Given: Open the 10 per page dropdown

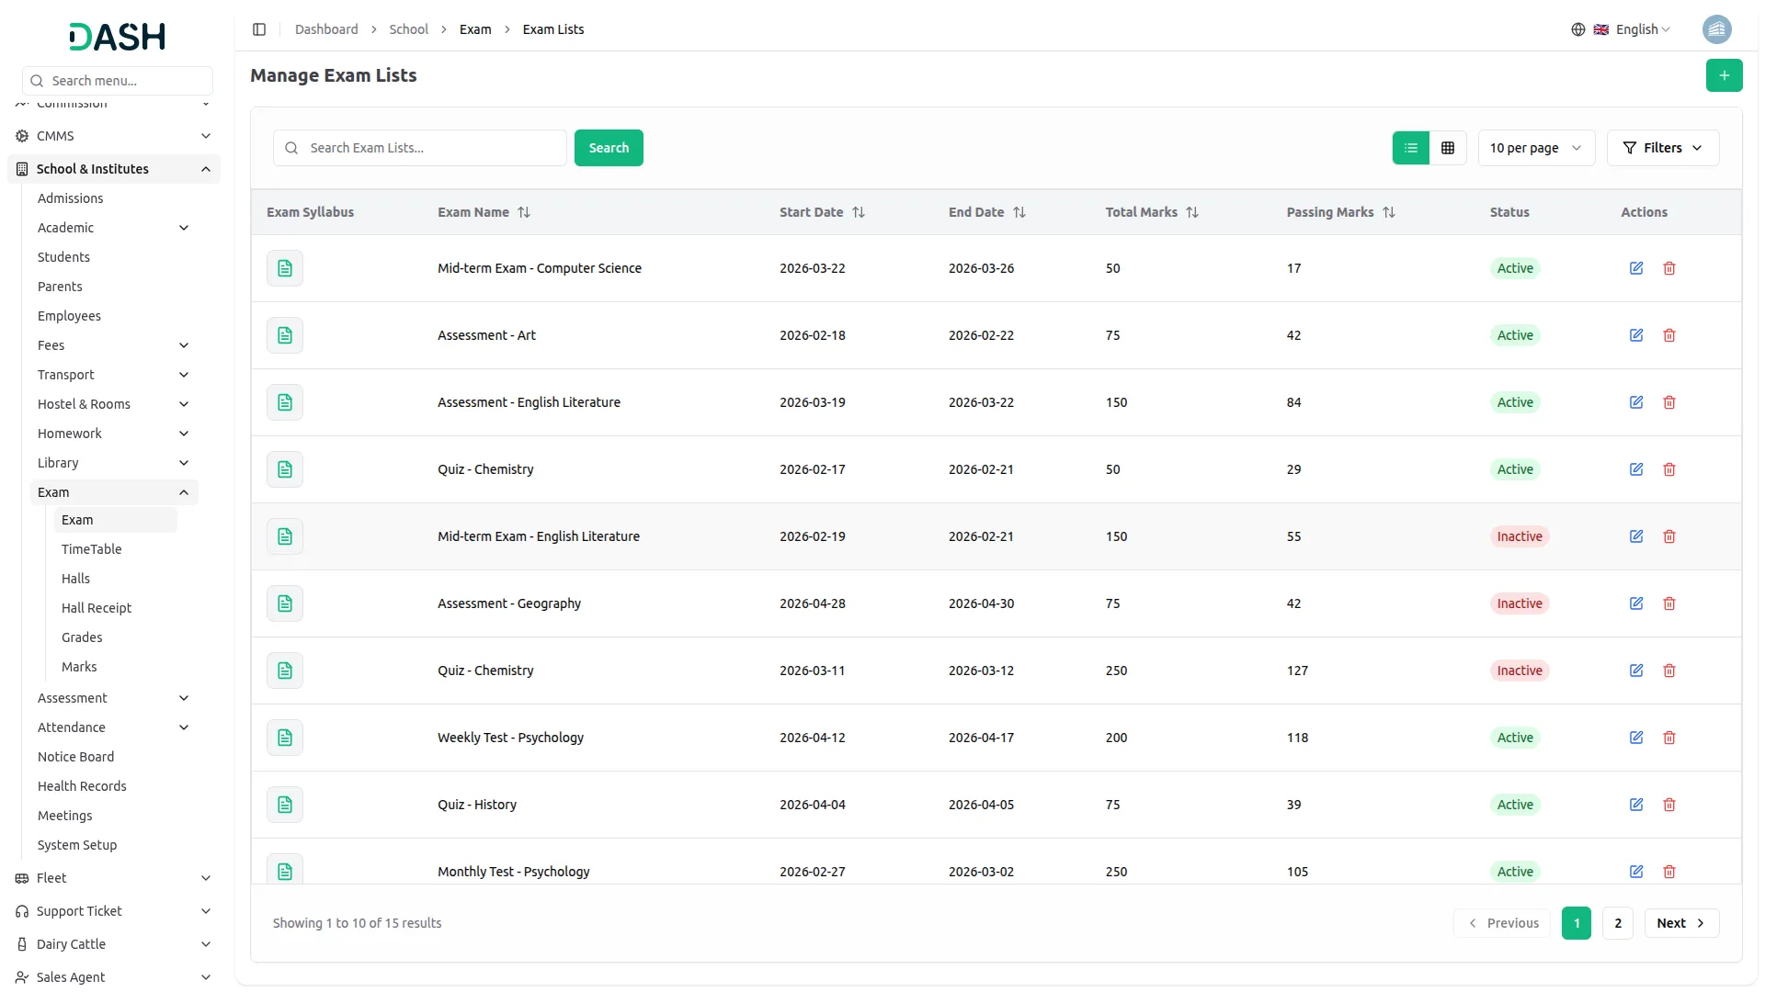Looking at the screenshot, I should tap(1535, 147).
